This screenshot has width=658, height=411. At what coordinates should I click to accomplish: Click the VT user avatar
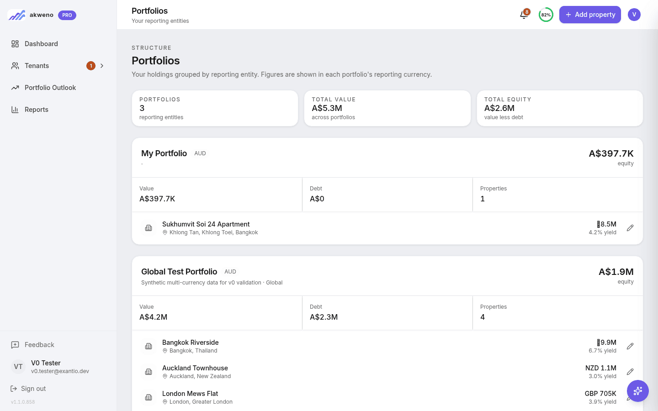click(18, 367)
